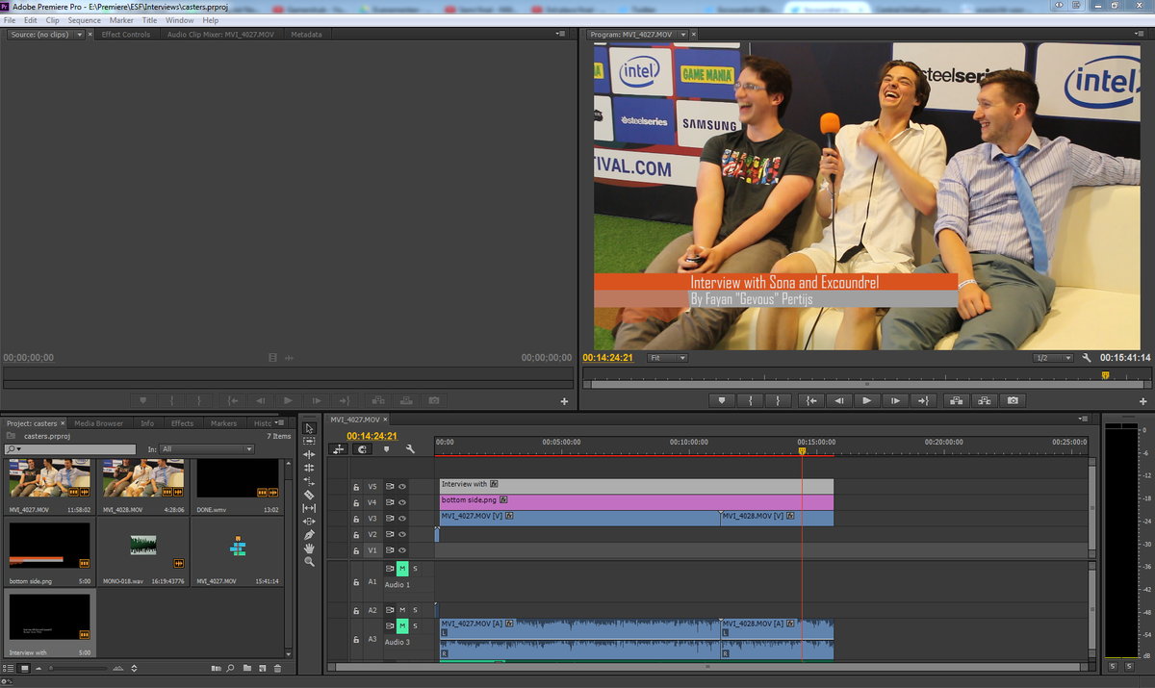Click timeline horizontal zoom scroll bar
Screen dimensions: 1155x688
(x=707, y=666)
